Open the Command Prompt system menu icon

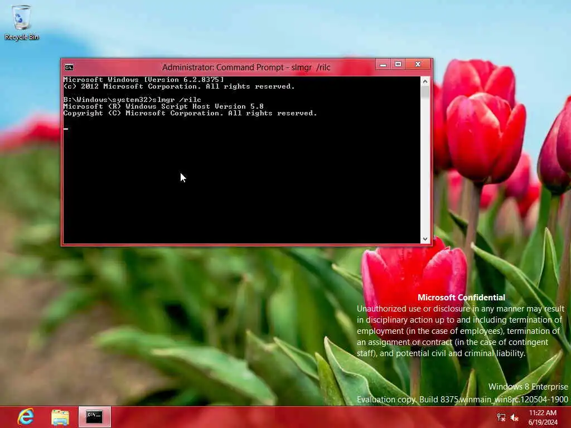tap(69, 67)
